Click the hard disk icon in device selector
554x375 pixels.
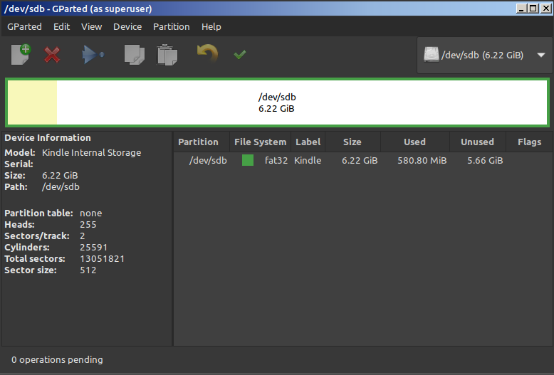pyautogui.click(x=431, y=55)
